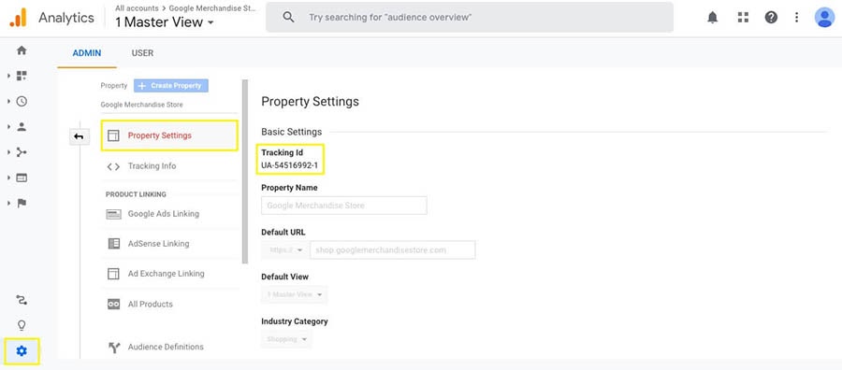Open the Behavior window icon
Screen dimensions: 842x370
click(x=22, y=178)
